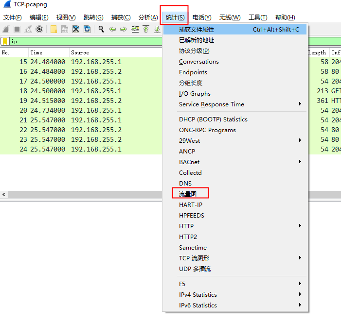Expand Service Response Time submenu arrow
This screenshot has height=322, width=341.
(300, 104)
